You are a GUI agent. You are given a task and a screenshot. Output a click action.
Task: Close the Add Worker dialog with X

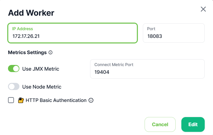tap(203, 9)
